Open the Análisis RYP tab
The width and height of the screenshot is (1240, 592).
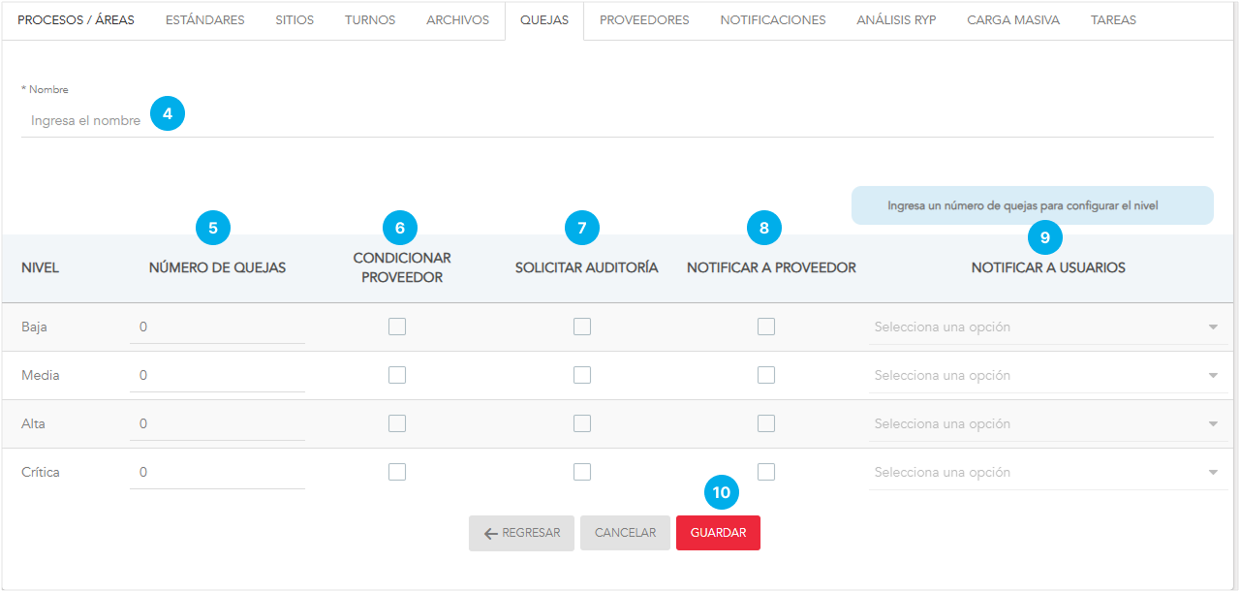(x=896, y=20)
